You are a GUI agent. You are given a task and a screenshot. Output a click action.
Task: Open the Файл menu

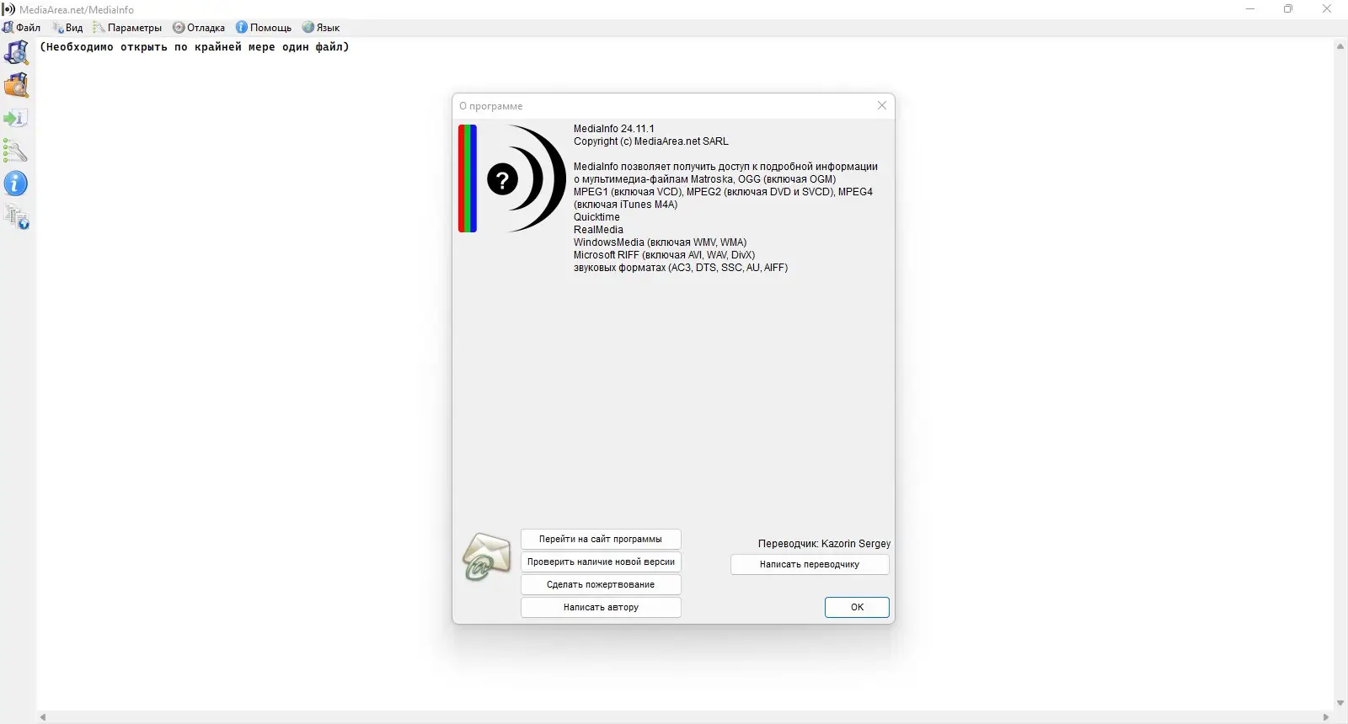(x=22, y=28)
